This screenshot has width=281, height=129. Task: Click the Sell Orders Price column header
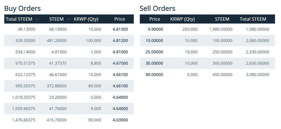point(155,19)
